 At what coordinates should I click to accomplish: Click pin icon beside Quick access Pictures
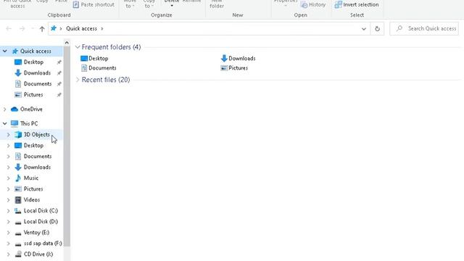[59, 95]
